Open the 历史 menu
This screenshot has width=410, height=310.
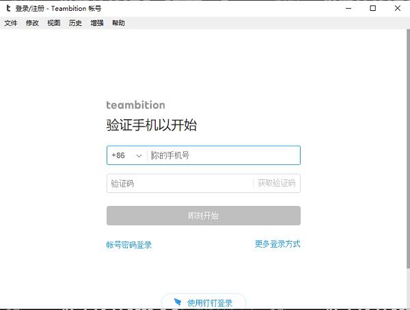pyautogui.click(x=75, y=23)
